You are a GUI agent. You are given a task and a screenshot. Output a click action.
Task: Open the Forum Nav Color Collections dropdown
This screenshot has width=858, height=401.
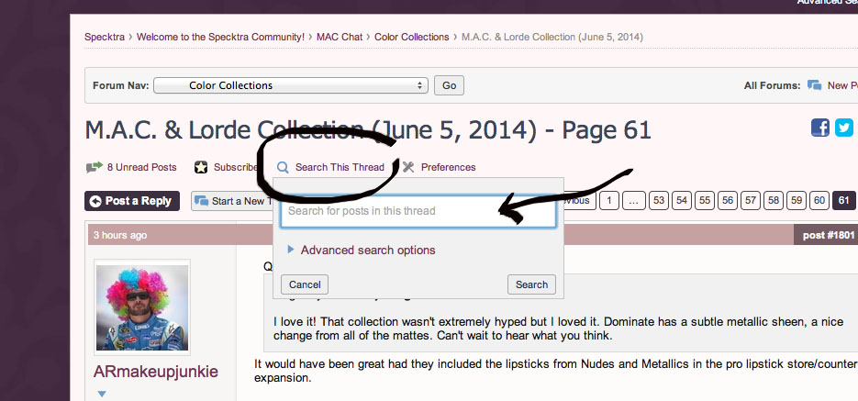coord(291,85)
